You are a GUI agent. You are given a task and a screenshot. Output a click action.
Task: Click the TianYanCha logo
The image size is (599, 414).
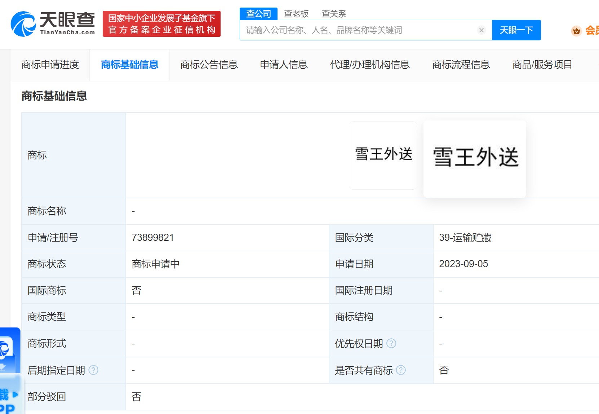pos(53,24)
